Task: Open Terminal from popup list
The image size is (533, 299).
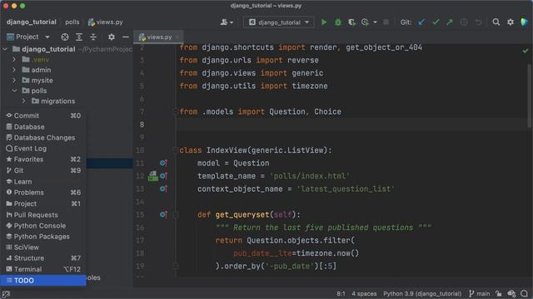Action: (x=43, y=269)
